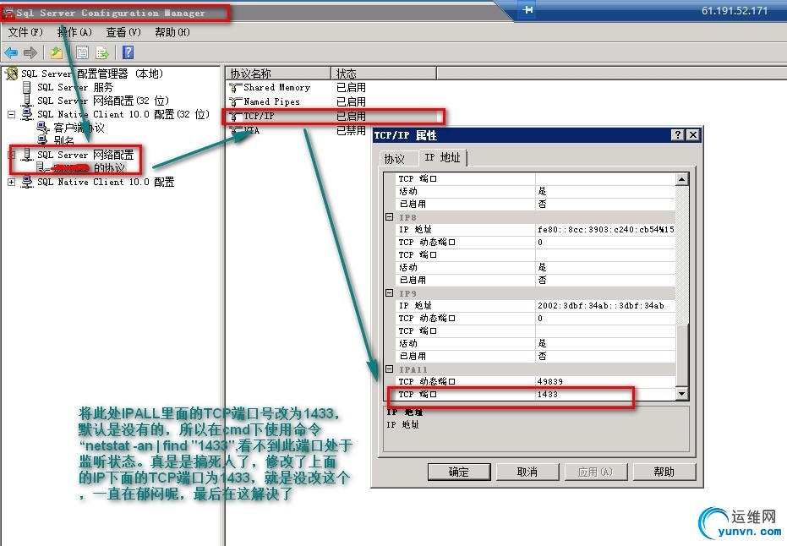Click the Named Pipes protocol icon
The height and width of the screenshot is (546, 787).
[235, 102]
